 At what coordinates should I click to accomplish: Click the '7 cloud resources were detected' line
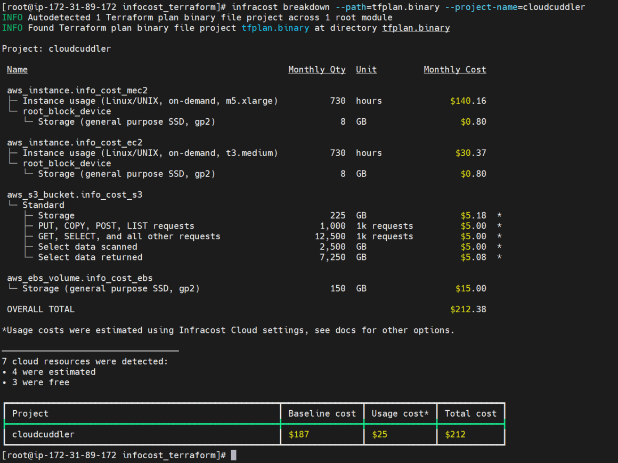pyautogui.click(x=85, y=361)
